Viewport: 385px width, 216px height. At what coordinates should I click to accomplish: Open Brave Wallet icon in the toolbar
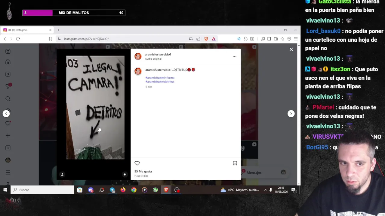pyautogui.click(x=276, y=39)
